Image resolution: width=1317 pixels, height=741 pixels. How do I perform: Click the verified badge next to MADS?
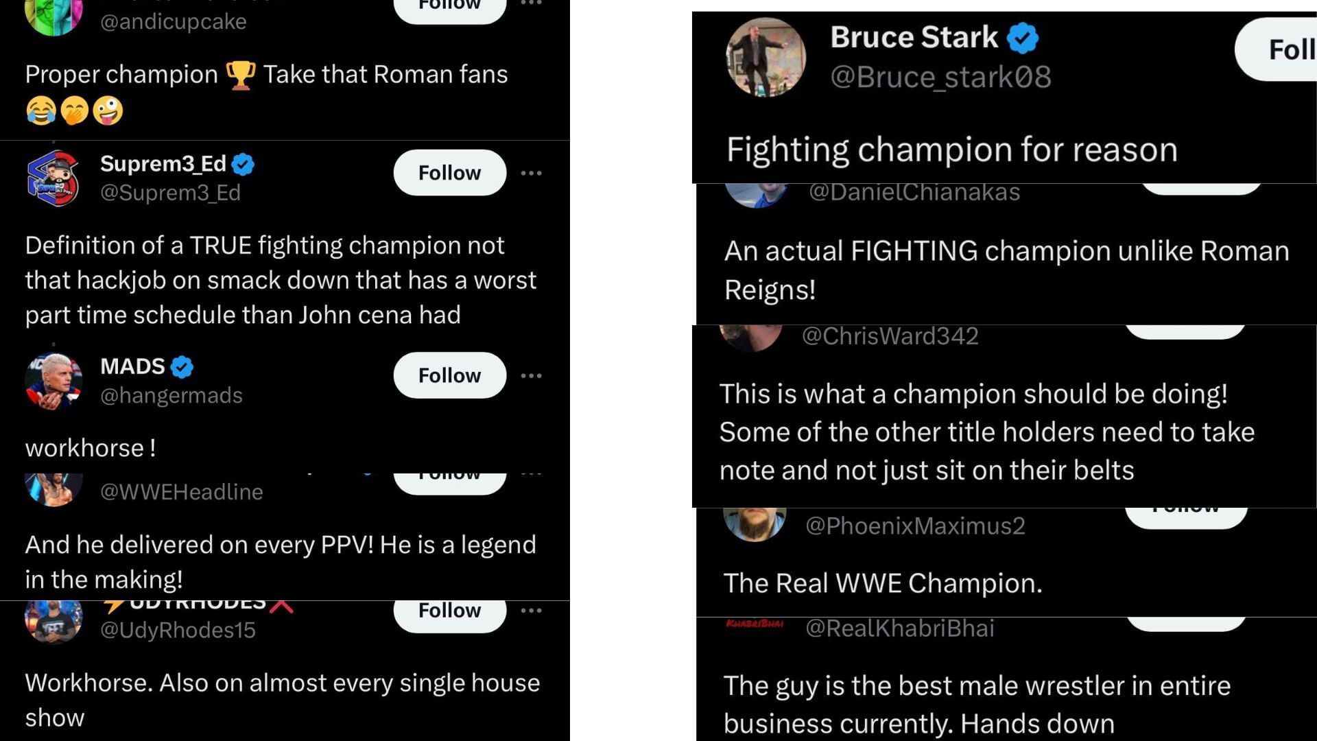point(182,367)
